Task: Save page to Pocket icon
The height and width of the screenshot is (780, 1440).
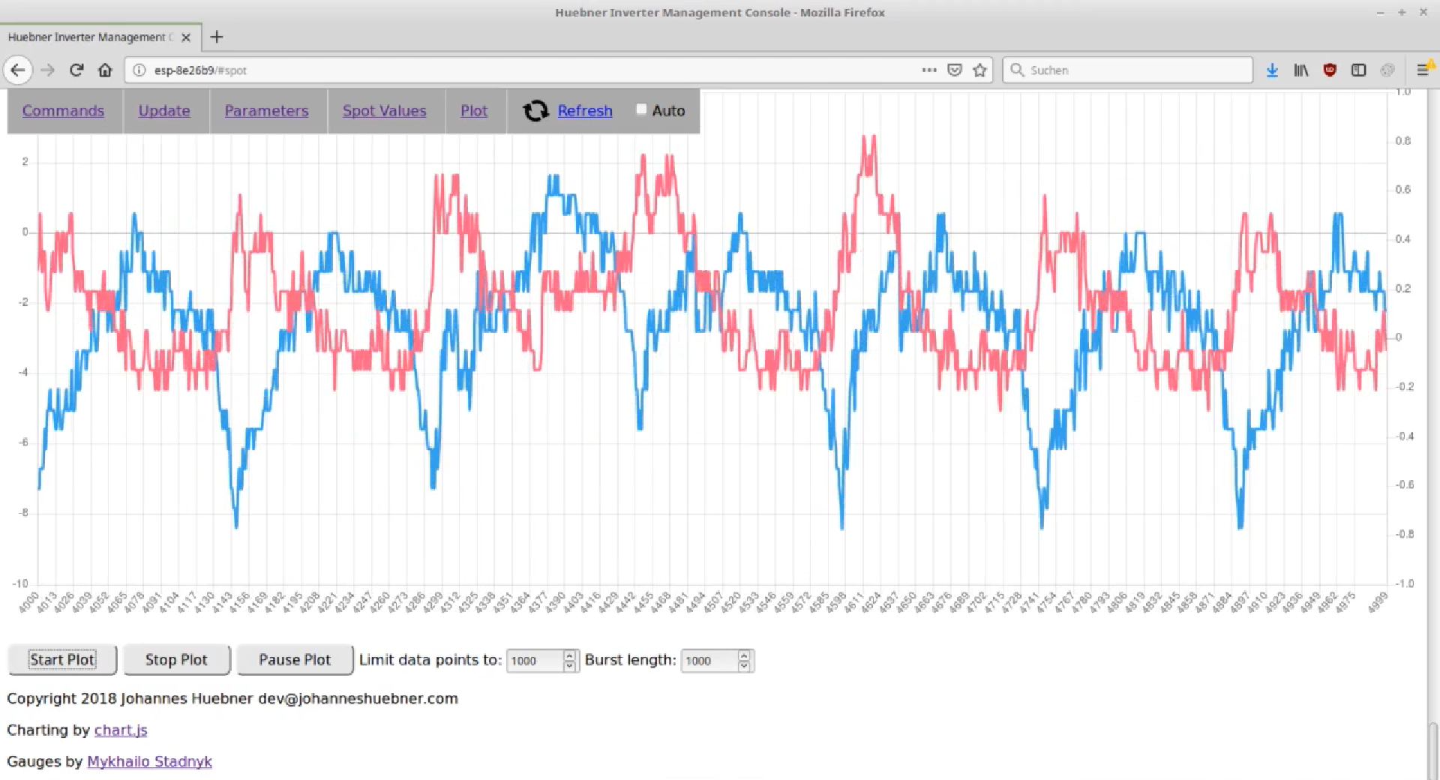Action: point(954,70)
